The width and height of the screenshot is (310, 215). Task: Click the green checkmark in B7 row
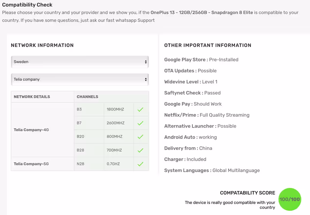click(x=140, y=123)
